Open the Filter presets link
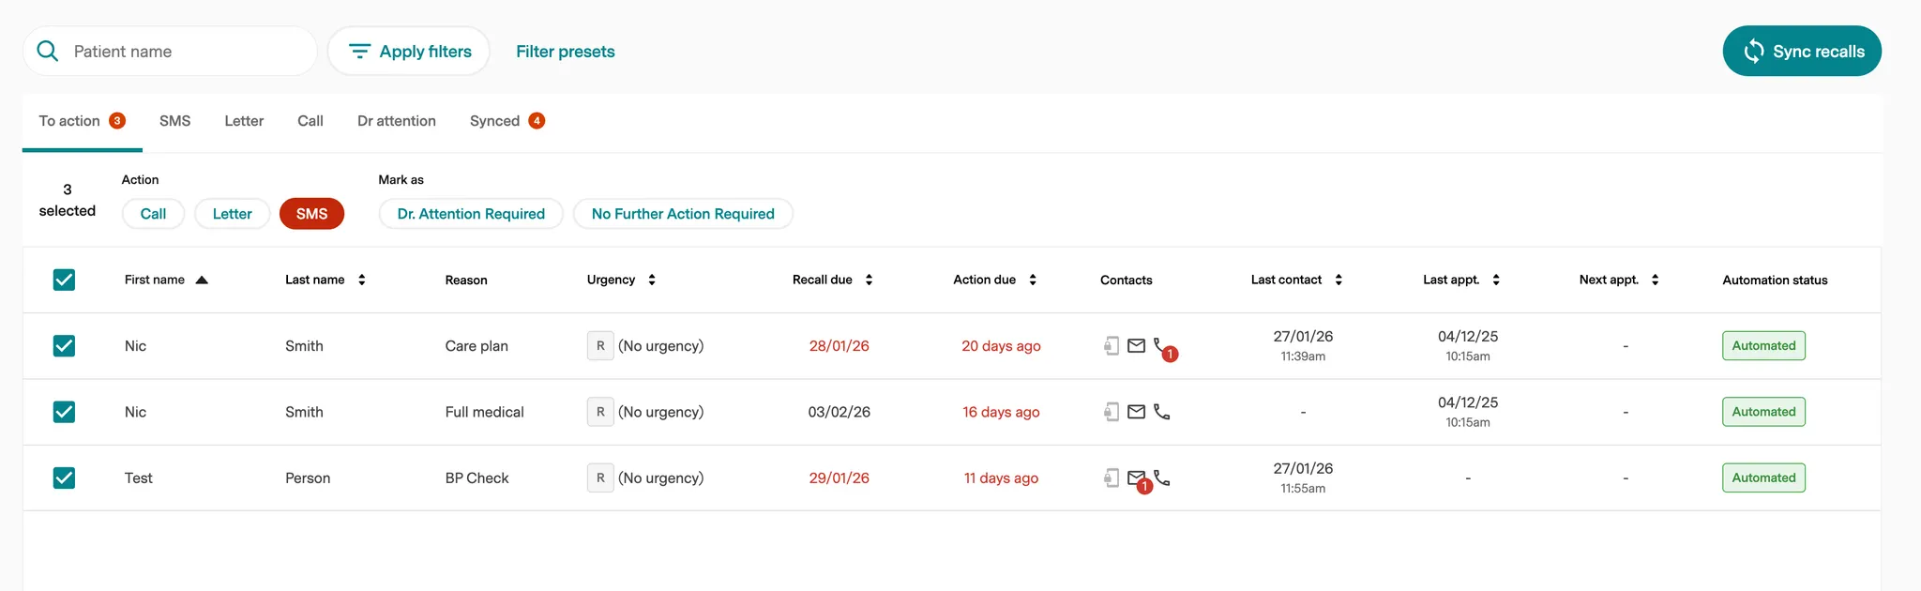 click(565, 52)
